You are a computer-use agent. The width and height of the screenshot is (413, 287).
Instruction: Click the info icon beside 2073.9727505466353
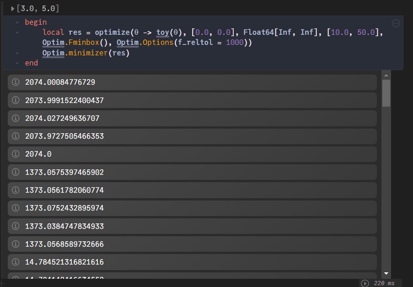coord(16,136)
